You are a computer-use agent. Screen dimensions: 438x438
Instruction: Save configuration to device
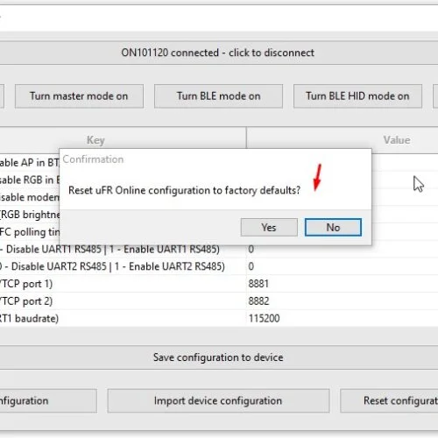click(x=218, y=357)
